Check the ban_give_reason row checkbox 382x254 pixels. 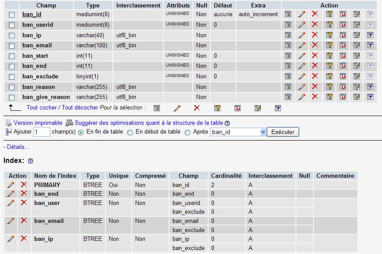(x=12, y=98)
